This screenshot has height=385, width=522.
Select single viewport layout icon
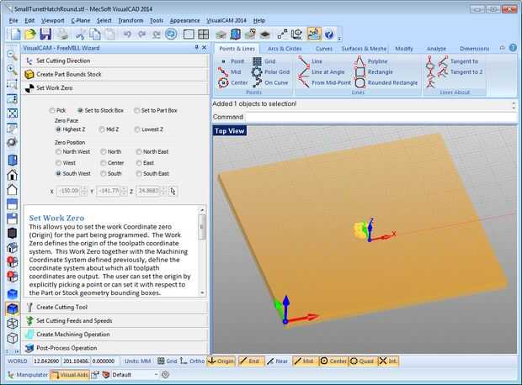(189, 34)
